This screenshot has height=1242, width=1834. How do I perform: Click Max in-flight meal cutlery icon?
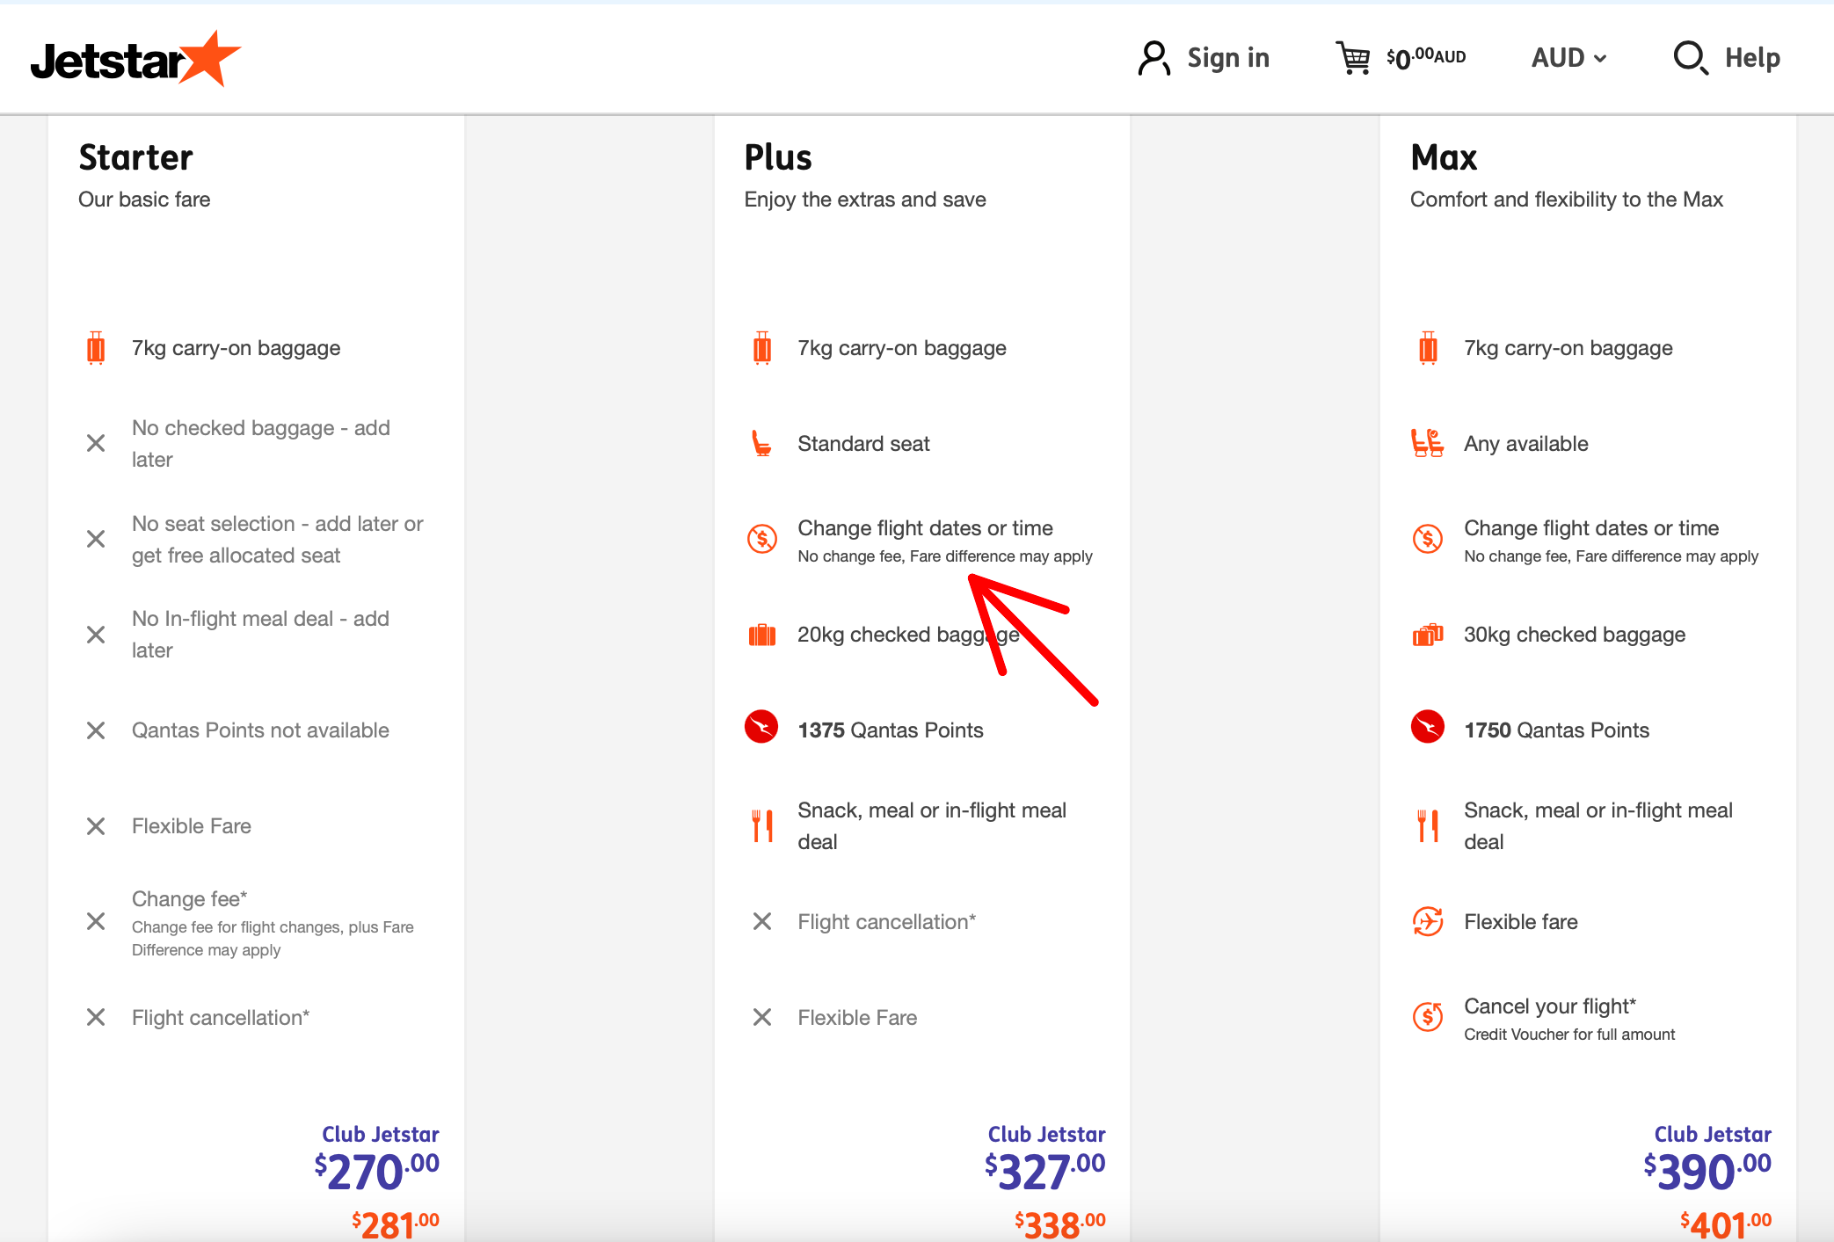tap(1429, 825)
